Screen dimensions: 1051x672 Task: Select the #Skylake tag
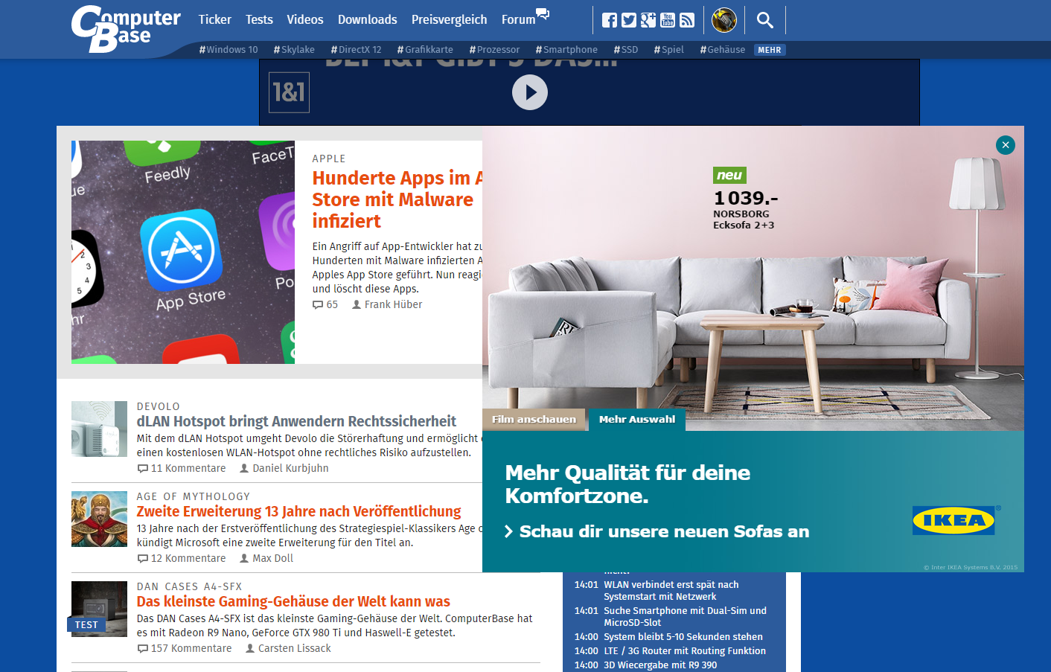coord(294,50)
